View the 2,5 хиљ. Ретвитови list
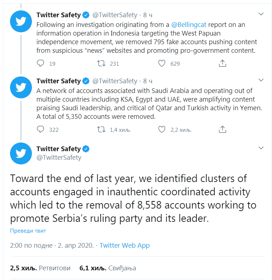The width and height of the screenshot is (272, 280). (40, 268)
